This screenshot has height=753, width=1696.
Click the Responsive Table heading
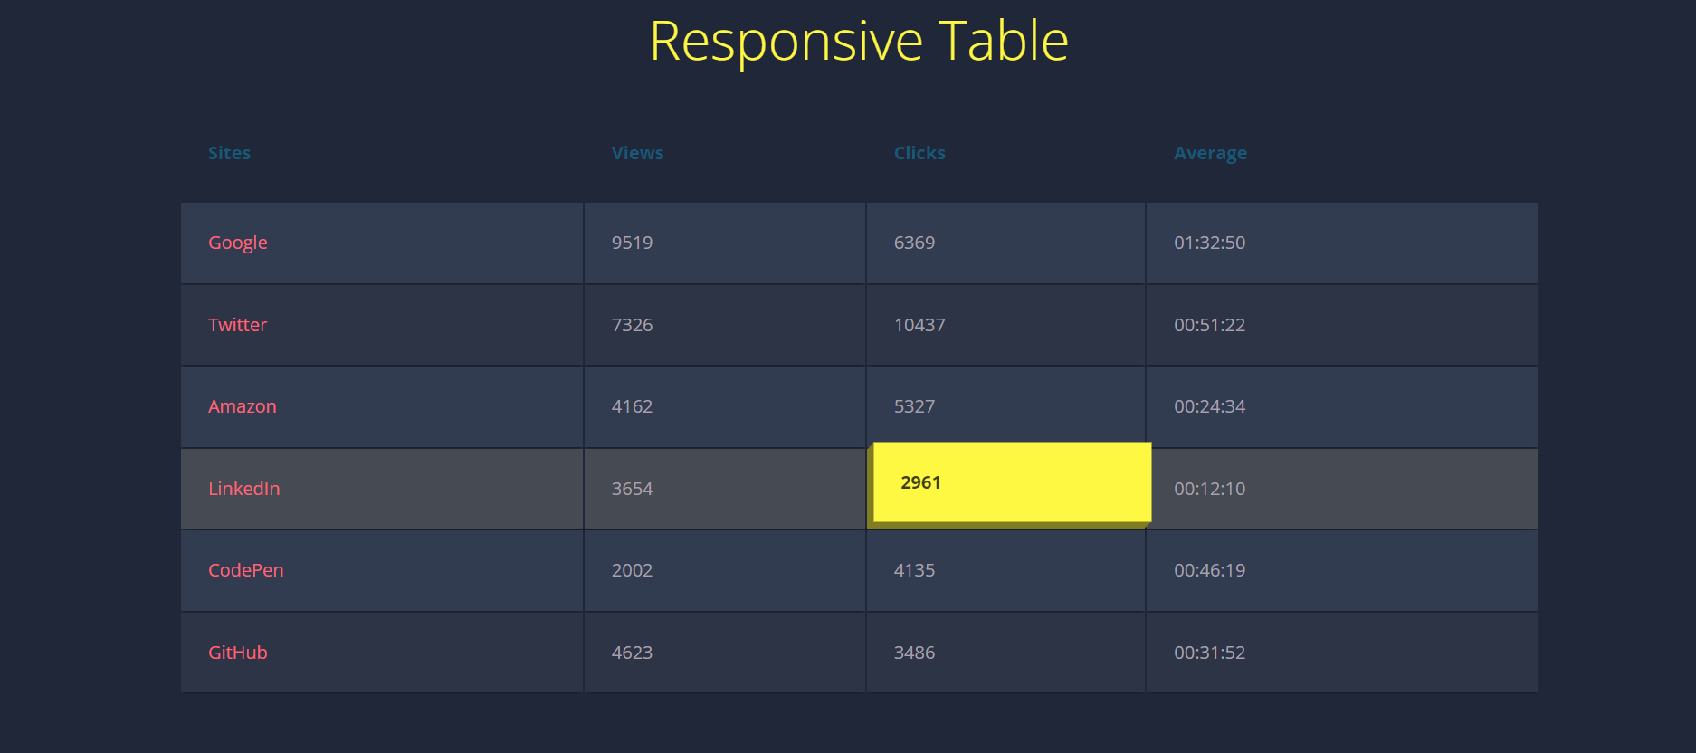(859, 42)
